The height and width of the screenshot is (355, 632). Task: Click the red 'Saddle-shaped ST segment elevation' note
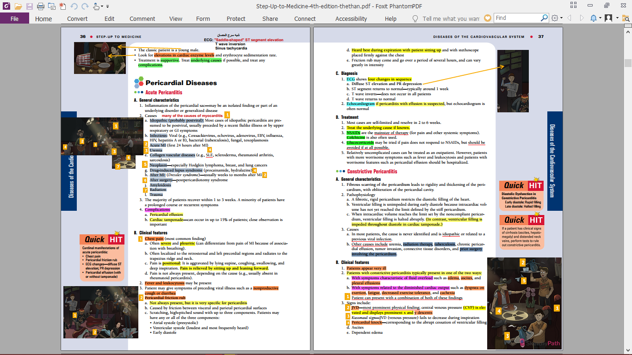coord(249,40)
